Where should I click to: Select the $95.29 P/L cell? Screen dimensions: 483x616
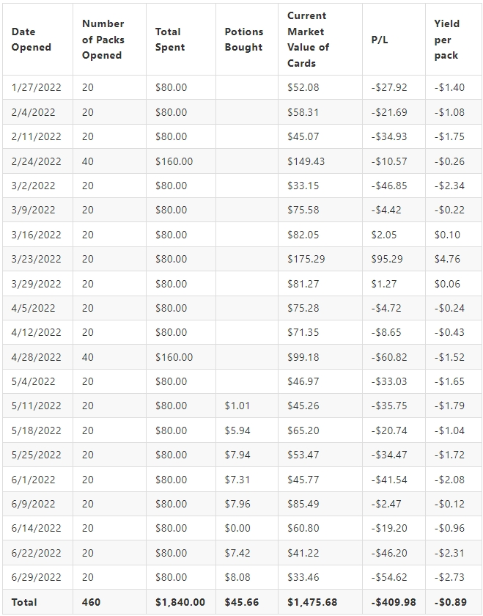pos(394,259)
